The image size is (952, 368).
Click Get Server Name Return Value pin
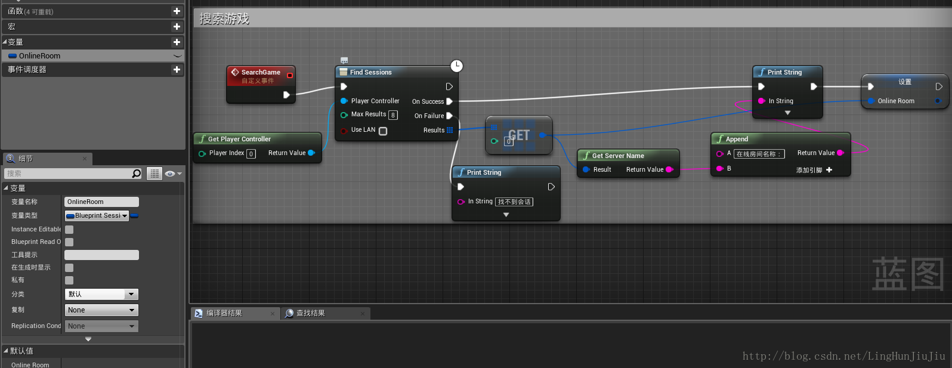coord(669,169)
